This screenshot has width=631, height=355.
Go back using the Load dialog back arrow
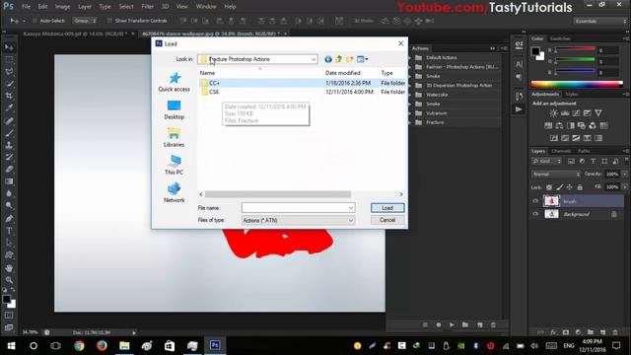point(328,59)
